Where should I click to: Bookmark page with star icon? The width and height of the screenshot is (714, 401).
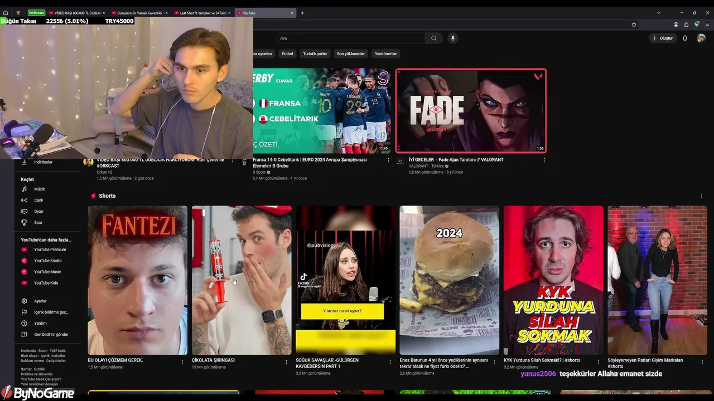(x=634, y=25)
